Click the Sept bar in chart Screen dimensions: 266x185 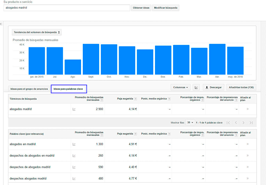pyautogui.click(x=91, y=59)
